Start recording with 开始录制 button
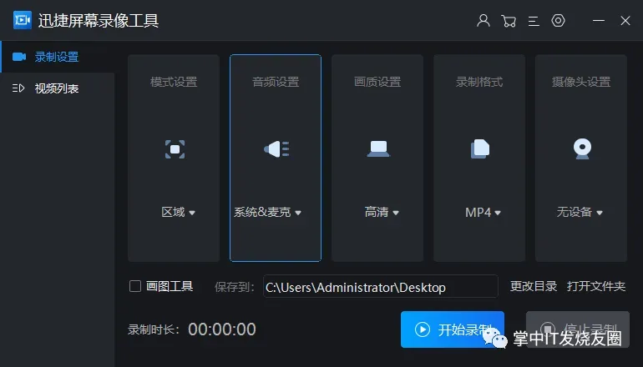The height and width of the screenshot is (367, 643). click(x=453, y=329)
